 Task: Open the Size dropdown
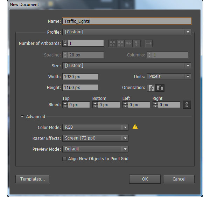127,66
